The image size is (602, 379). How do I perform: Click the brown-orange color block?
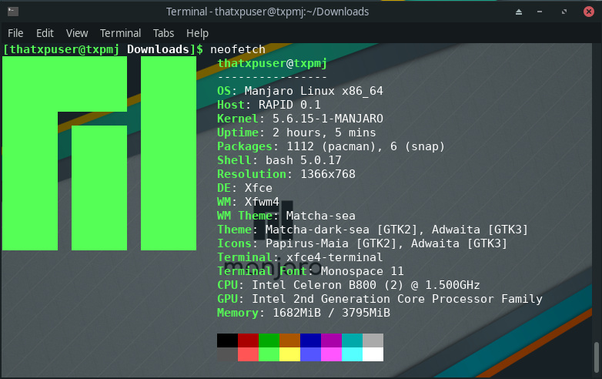pyautogui.click(x=290, y=340)
